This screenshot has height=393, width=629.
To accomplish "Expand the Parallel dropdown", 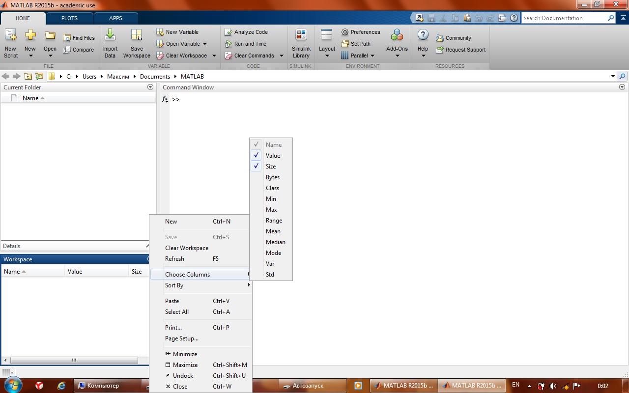I will pos(372,56).
